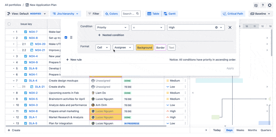The height and width of the screenshot is (137, 276).
Task: Collapse the Gantt panel left arrow
Action: coord(193,93)
